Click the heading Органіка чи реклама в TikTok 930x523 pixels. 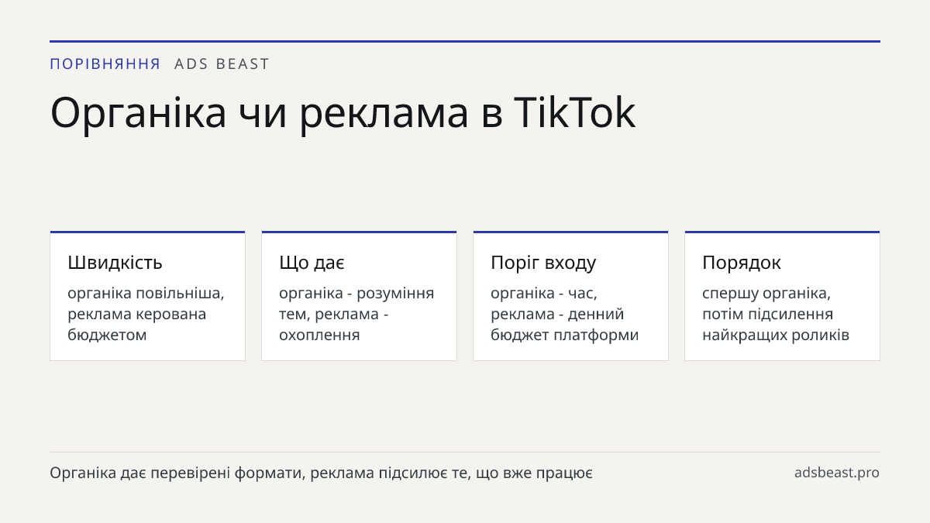pyautogui.click(x=343, y=112)
